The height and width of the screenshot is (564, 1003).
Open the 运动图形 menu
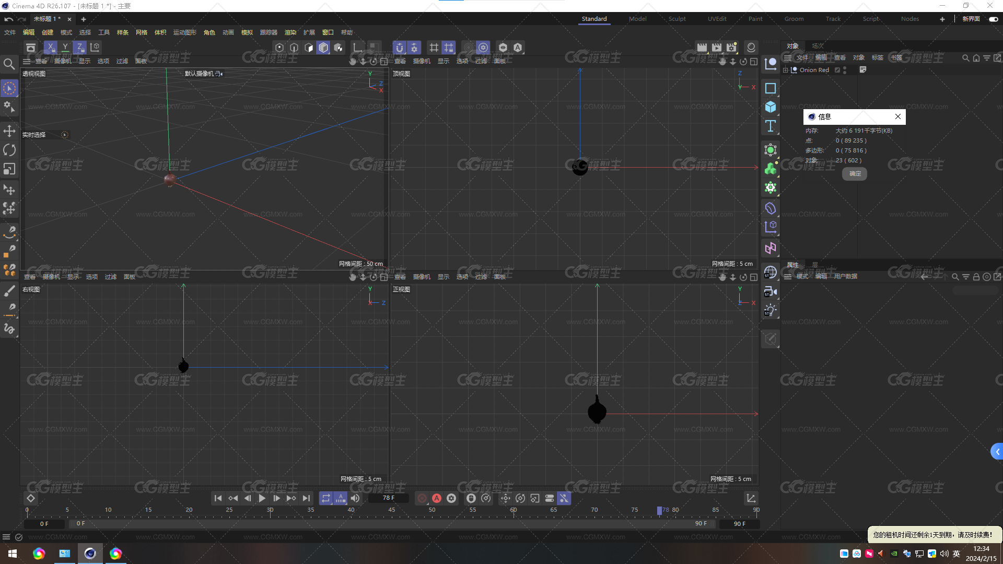(185, 32)
